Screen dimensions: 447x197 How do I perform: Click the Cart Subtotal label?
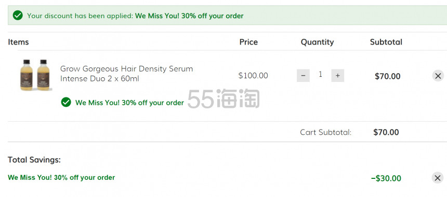(x=326, y=132)
